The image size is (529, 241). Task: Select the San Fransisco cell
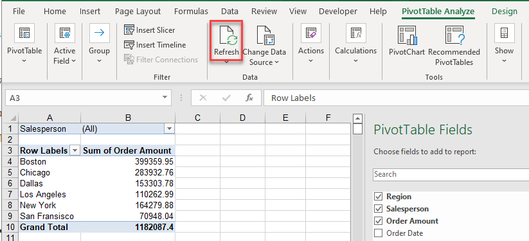pyautogui.click(x=49, y=216)
